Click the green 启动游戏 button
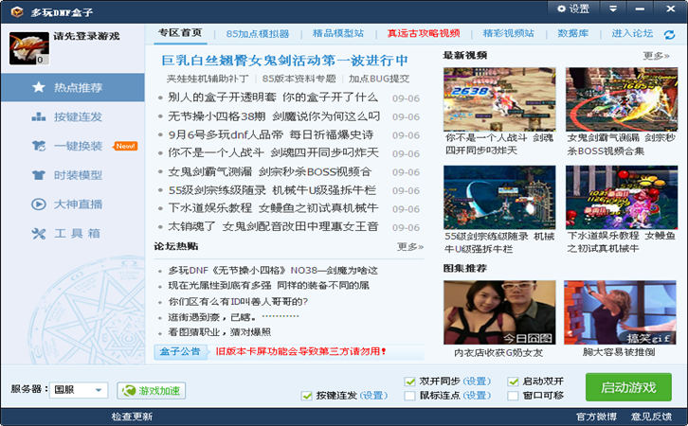This screenshot has width=688, height=426. pyautogui.click(x=628, y=387)
